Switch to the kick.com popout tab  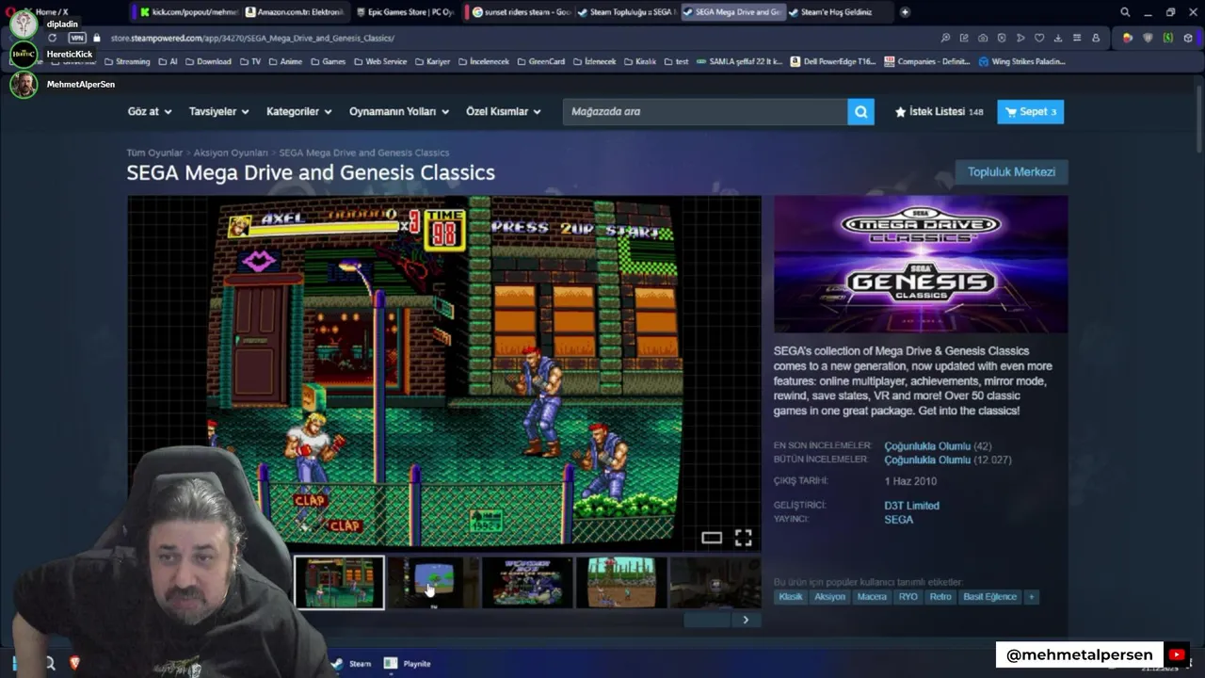click(188, 12)
